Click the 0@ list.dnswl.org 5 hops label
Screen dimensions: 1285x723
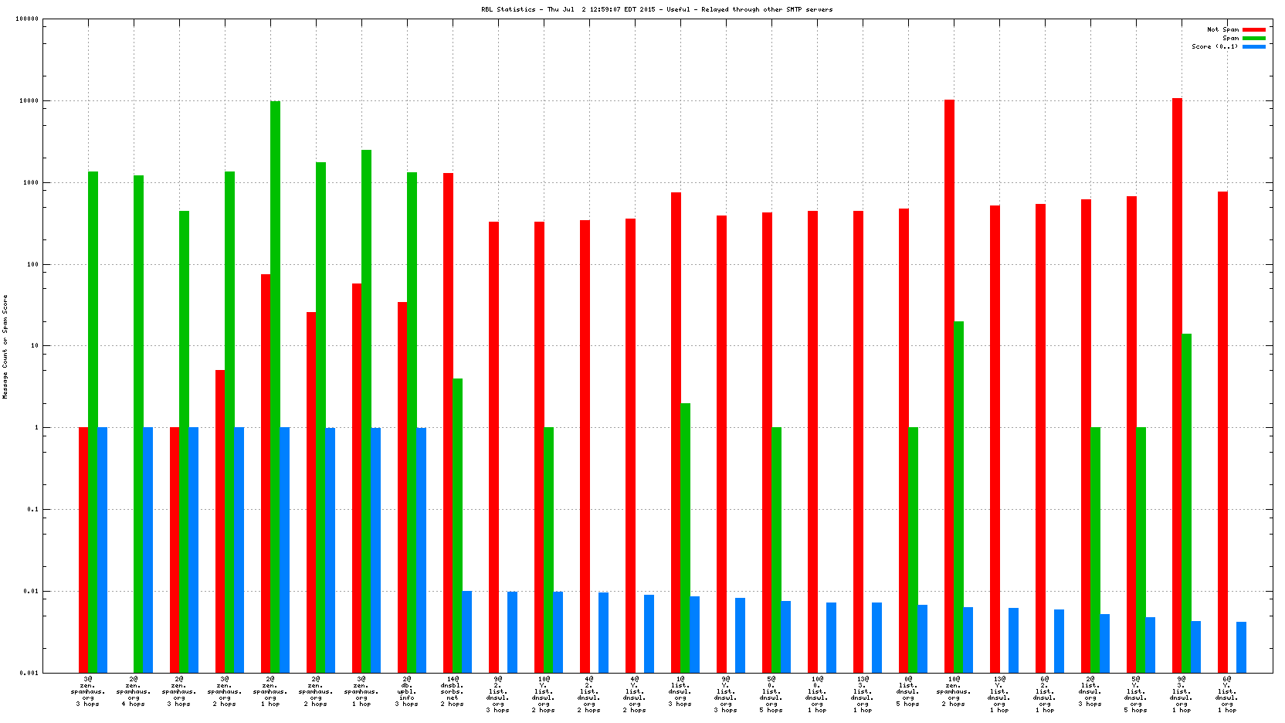908,691
